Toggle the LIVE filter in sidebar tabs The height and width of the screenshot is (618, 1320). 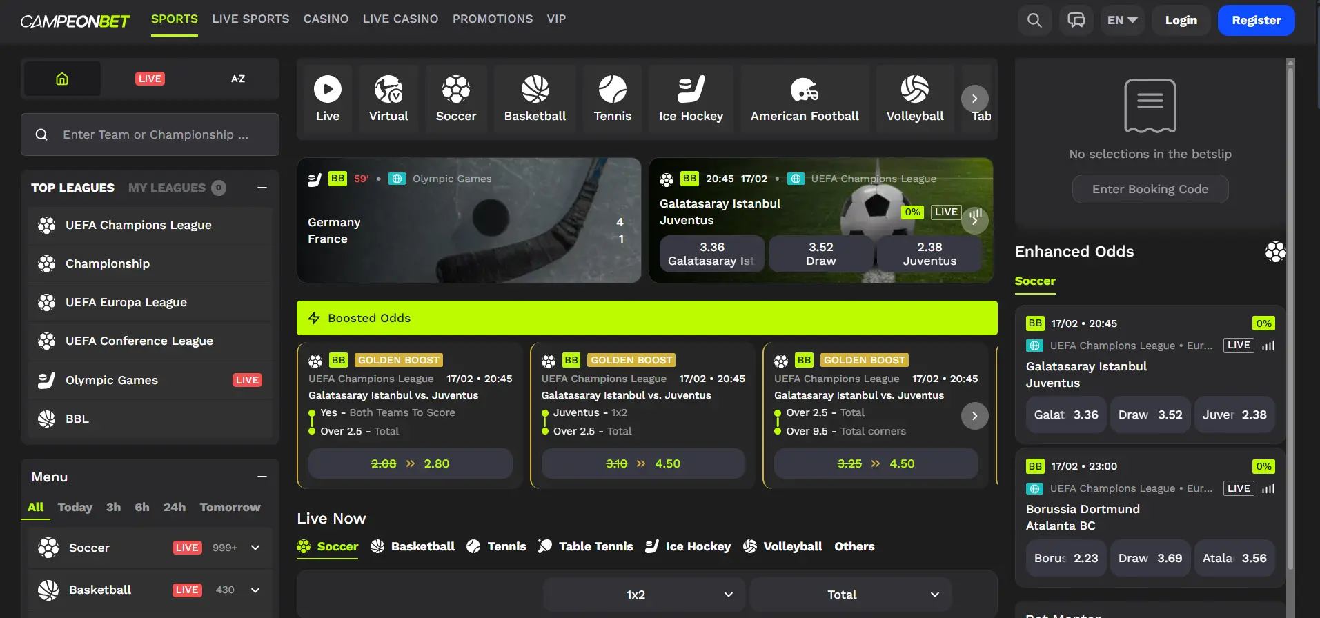(150, 79)
